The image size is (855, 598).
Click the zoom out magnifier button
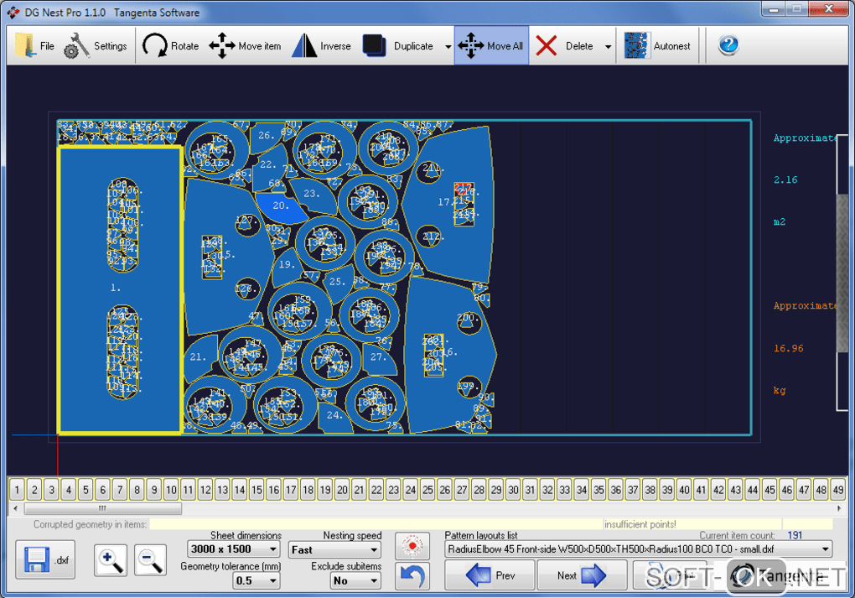click(151, 560)
